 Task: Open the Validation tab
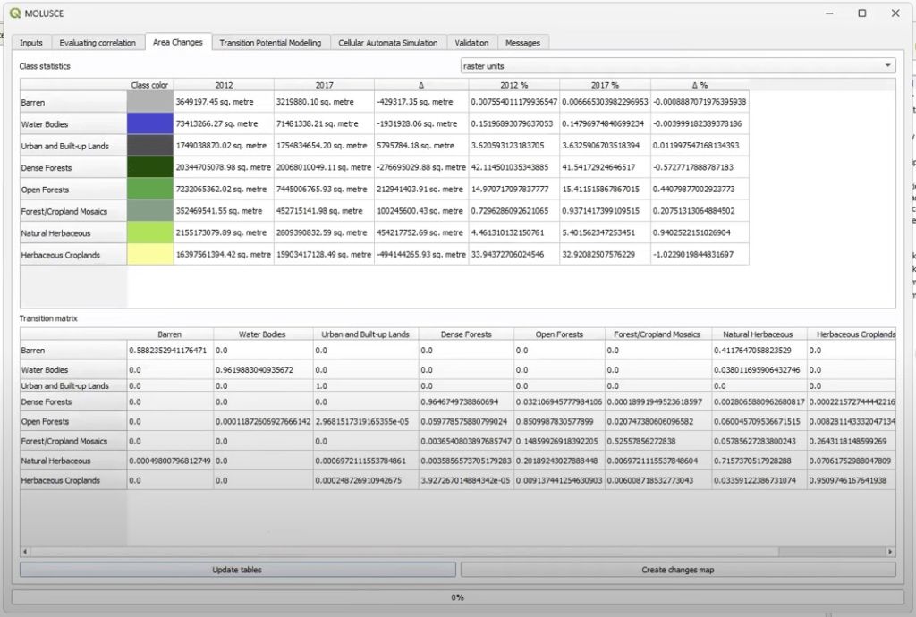471,43
